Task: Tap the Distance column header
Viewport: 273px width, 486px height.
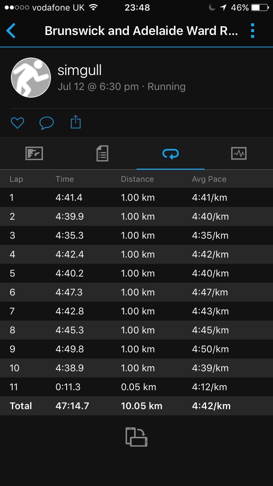Action: [137, 179]
